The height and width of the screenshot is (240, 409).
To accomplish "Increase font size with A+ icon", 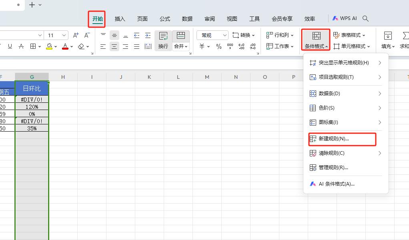I will click(76, 35).
